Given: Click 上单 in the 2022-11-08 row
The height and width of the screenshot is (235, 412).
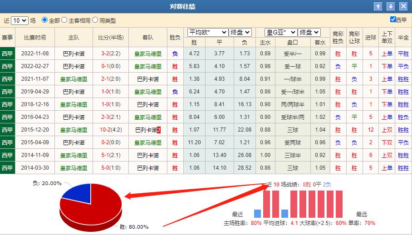Looking at the screenshot, I should (387, 54).
